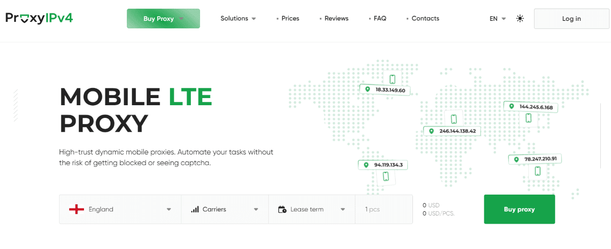Viewport: 611px width, 249px height.
Task: Open the FAQ page
Action: pos(380,18)
